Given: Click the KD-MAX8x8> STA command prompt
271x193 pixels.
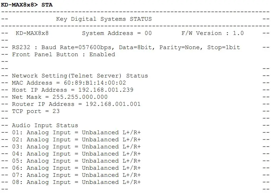Looking at the screenshot, I should click(27, 5).
